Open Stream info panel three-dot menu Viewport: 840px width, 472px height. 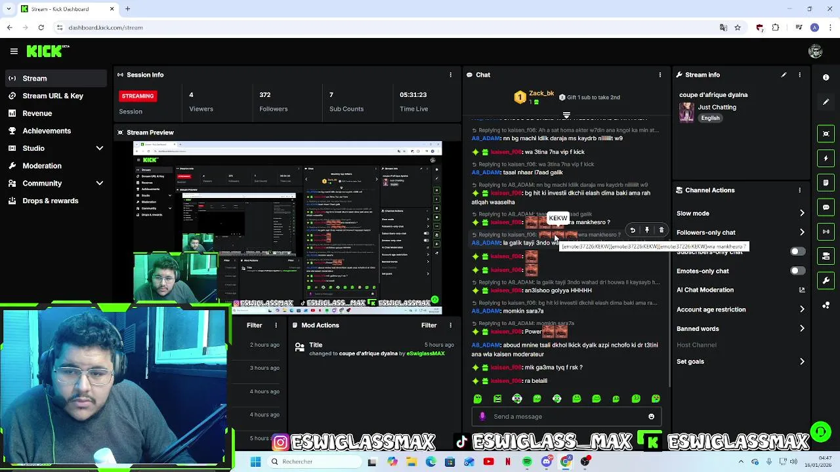(x=799, y=75)
